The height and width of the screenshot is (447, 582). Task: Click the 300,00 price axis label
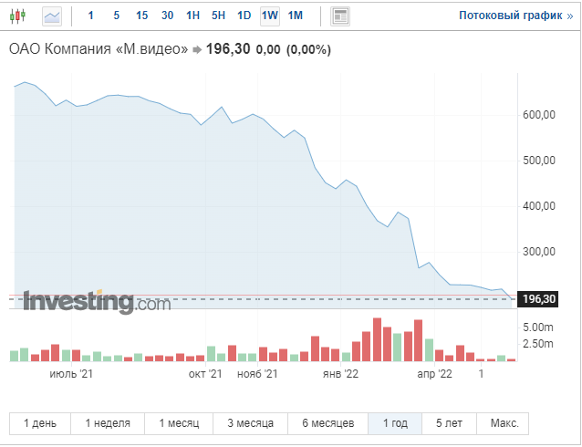pos(539,252)
